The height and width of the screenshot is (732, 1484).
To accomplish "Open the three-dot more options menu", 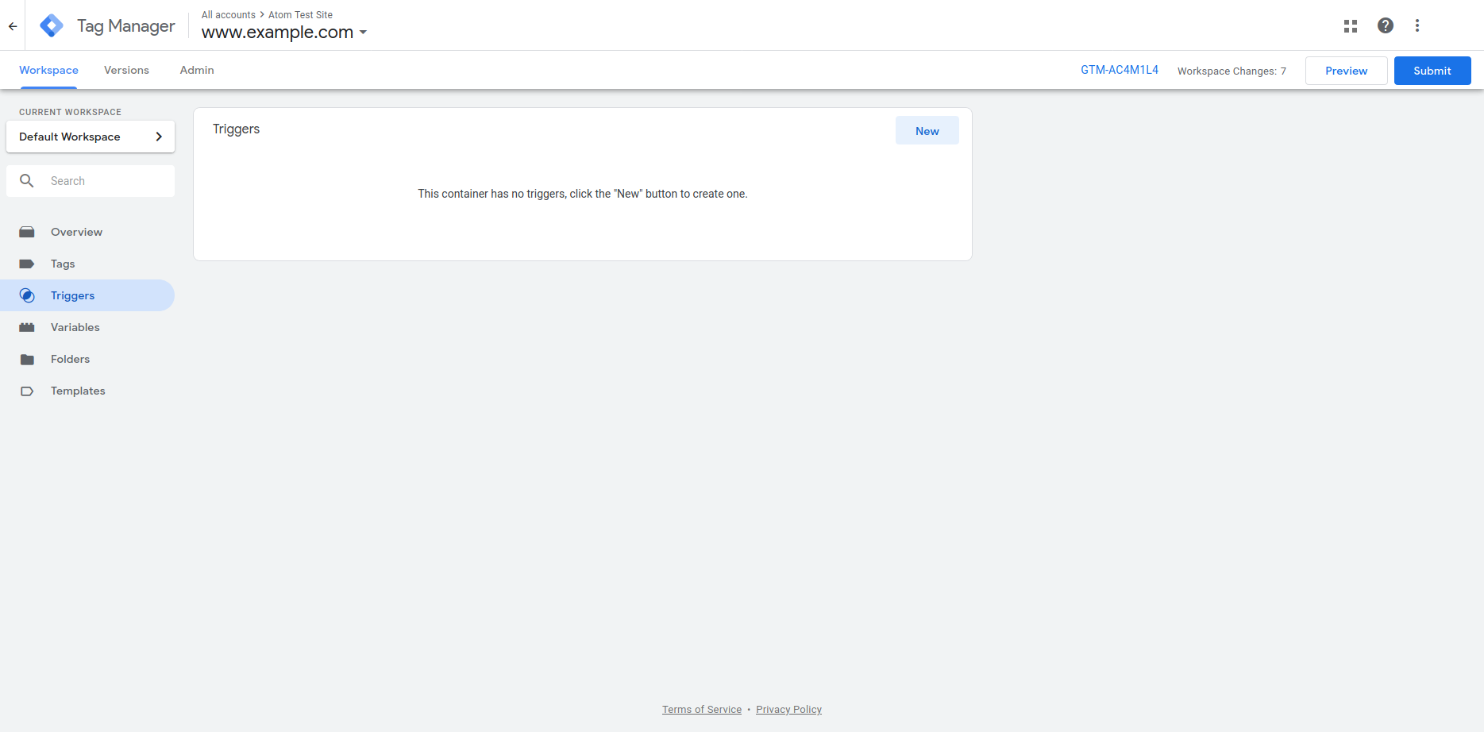I will [1417, 25].
